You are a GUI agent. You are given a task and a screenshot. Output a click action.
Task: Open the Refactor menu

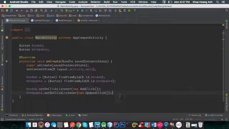pos(96,2)
